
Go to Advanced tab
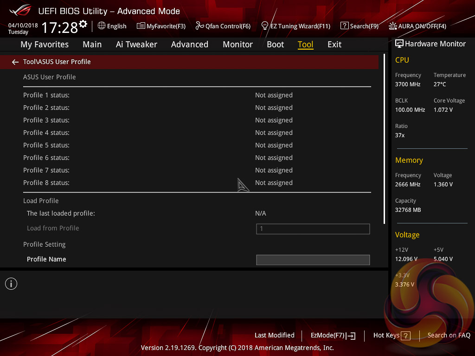click(190, 44)
